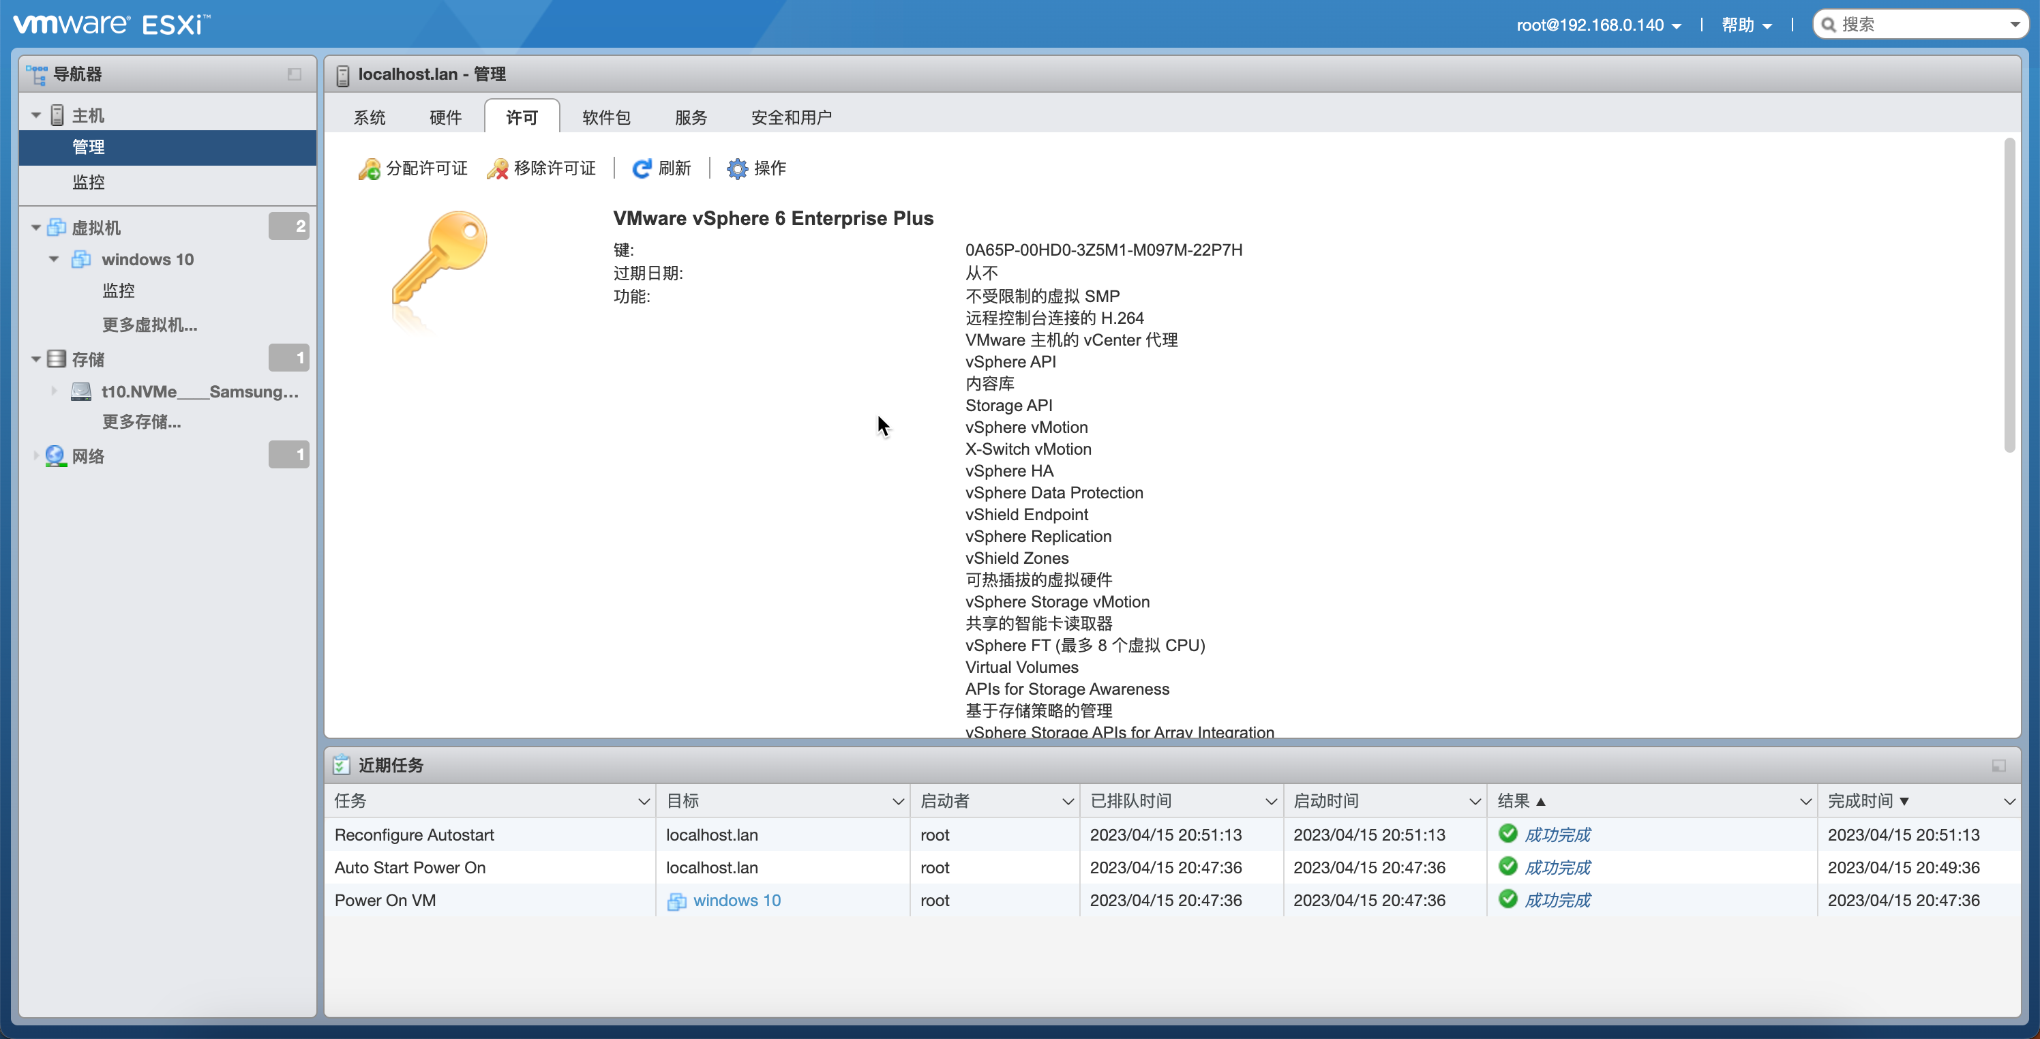Click the localhost.lan host icon in title bar
Screen dimensions: 2040x1039
click(x=343, y=75)
